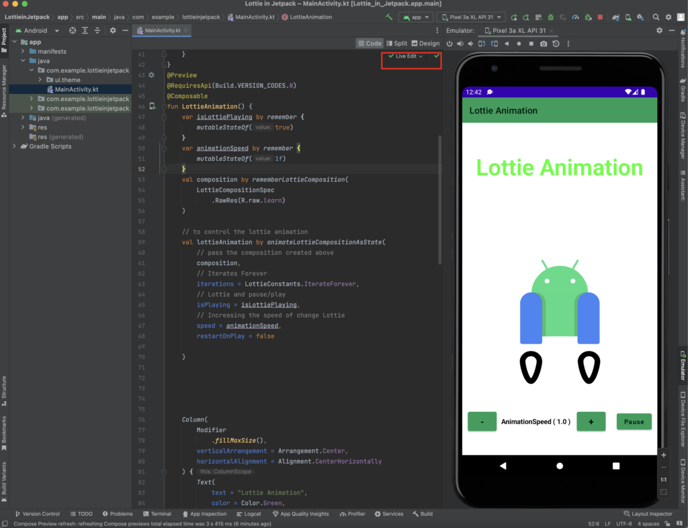The height and width of the screenshot is (528, 688).
Task: Take an emulator screenshot with camera icon
Action: (x=544, y=44)
